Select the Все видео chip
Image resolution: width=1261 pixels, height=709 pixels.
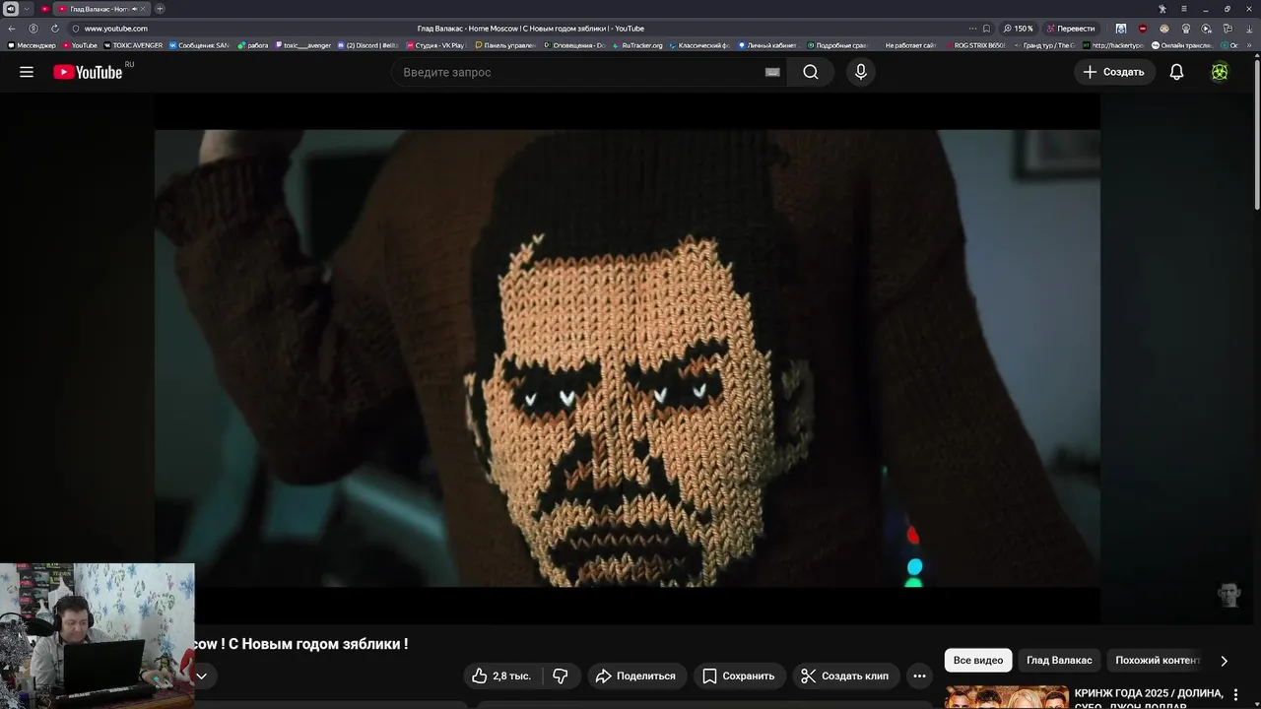(x=978, y=660)
